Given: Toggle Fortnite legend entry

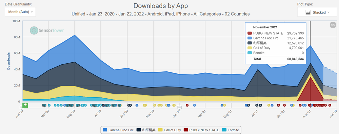Looking at the screenshot, I should (x=231, y=130).
